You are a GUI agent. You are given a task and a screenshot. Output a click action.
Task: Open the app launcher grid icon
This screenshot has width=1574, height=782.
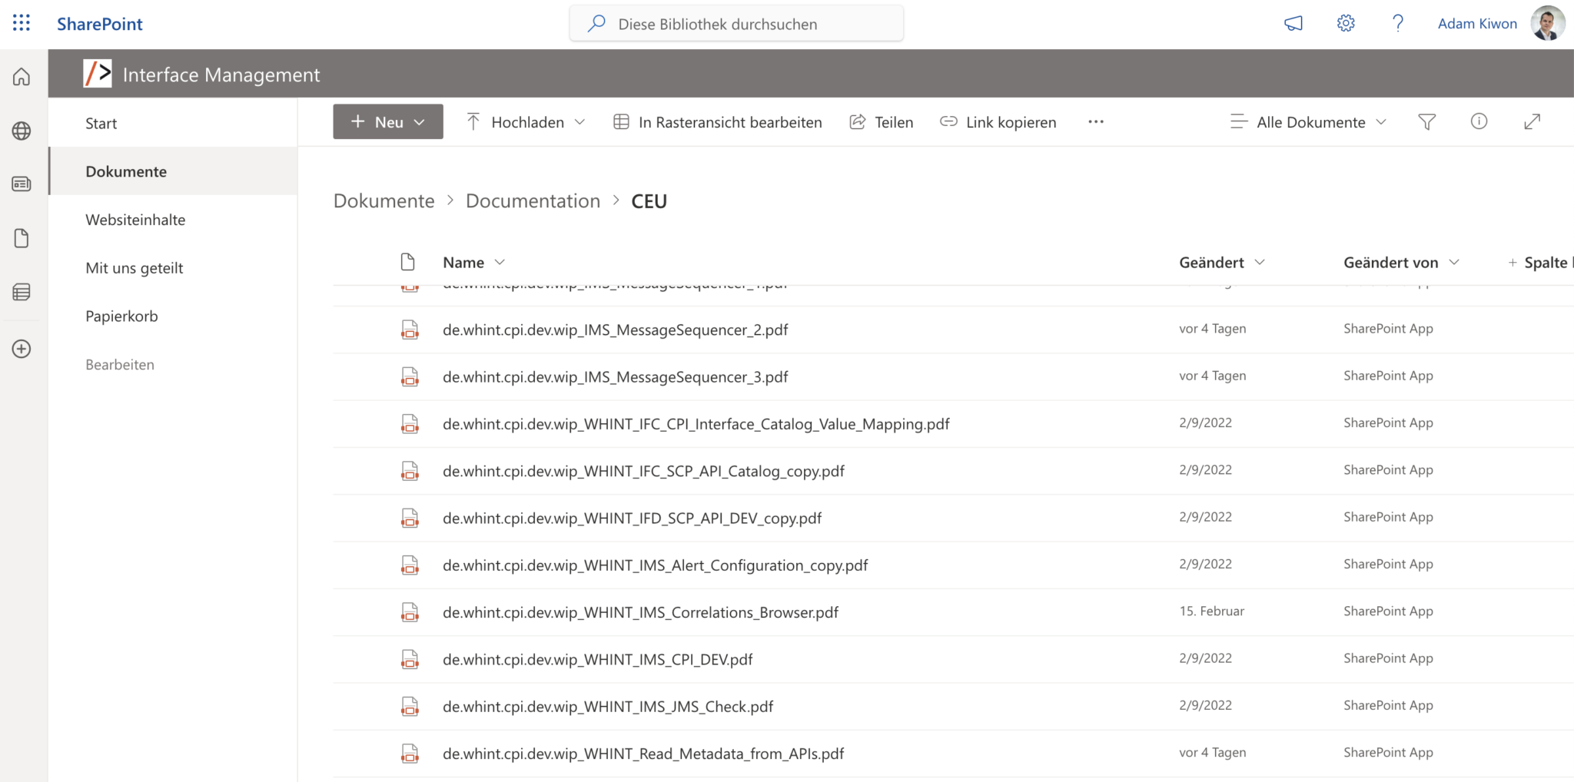click(22, 23)
